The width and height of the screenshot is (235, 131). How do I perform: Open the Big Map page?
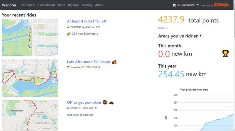[74, 5]
